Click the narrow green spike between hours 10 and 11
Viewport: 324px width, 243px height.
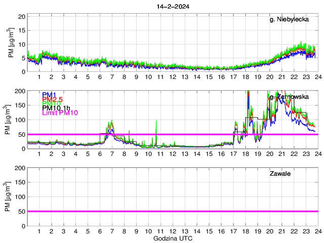(x=156, y=122)
